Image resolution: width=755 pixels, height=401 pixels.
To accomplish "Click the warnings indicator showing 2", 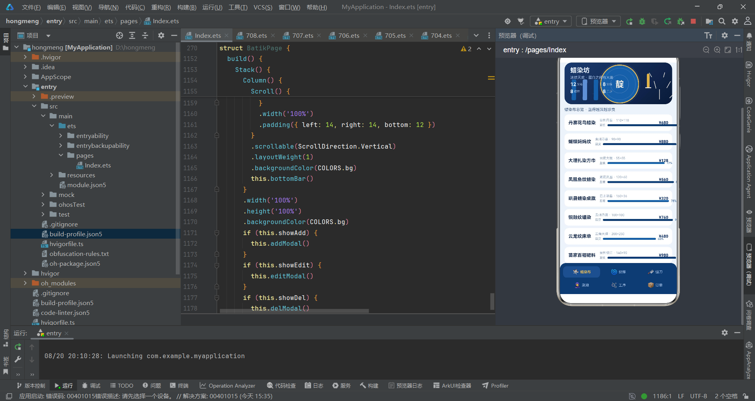I will tap(466, 49).
